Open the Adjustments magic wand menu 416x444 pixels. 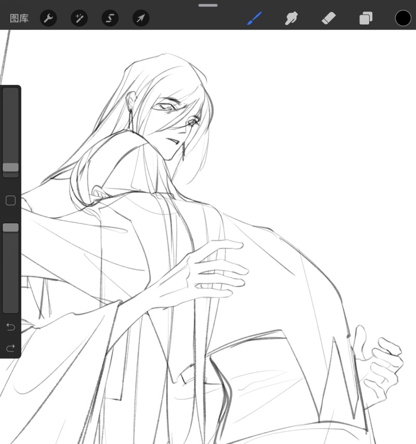(79, 18)
